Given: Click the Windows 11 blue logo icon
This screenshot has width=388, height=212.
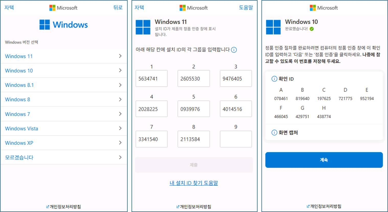Looking at the screenshot, I should 143,27.
